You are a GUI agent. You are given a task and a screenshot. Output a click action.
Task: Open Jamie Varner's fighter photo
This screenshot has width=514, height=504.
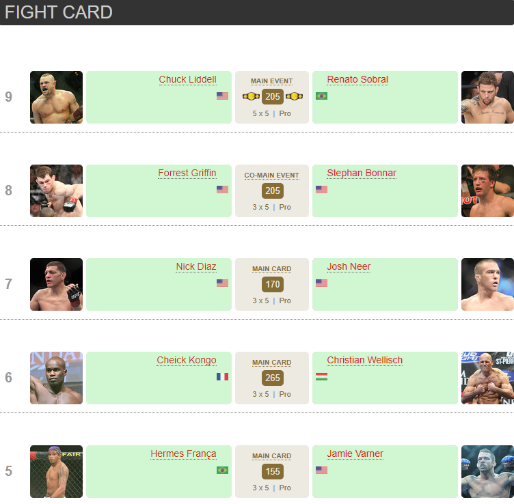(487, 471)
